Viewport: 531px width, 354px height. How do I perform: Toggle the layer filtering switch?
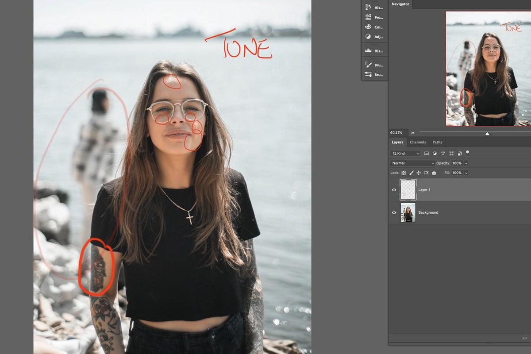pos(467,153)
